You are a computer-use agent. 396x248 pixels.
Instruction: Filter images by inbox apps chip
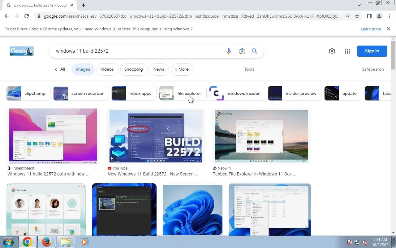pos(134,93)
